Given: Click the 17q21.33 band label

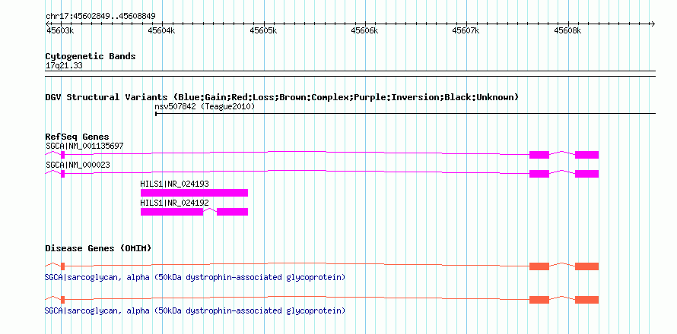Looking at the screenshot, I should 64,66.
